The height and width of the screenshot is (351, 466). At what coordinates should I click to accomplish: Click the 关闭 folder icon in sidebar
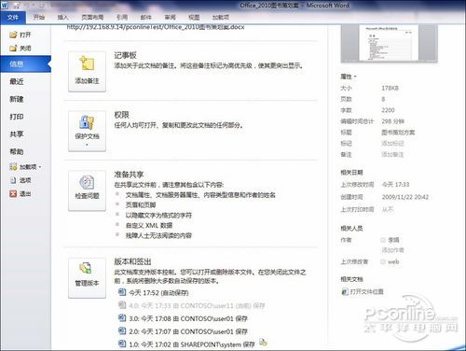pyautogui.click(x=13, y=48)
